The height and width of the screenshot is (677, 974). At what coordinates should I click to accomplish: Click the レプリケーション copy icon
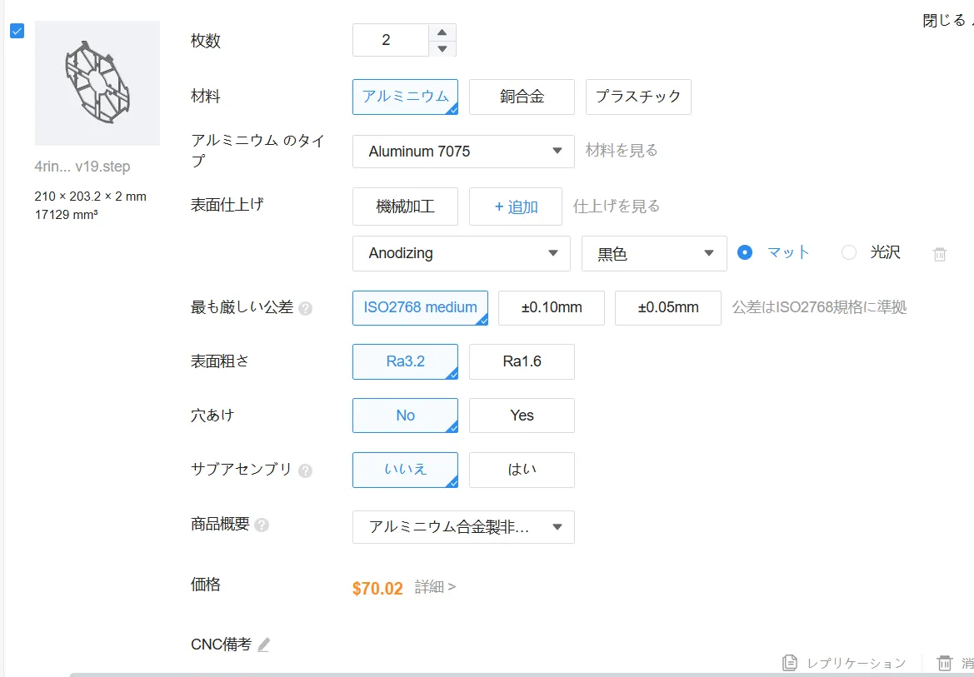790,663
